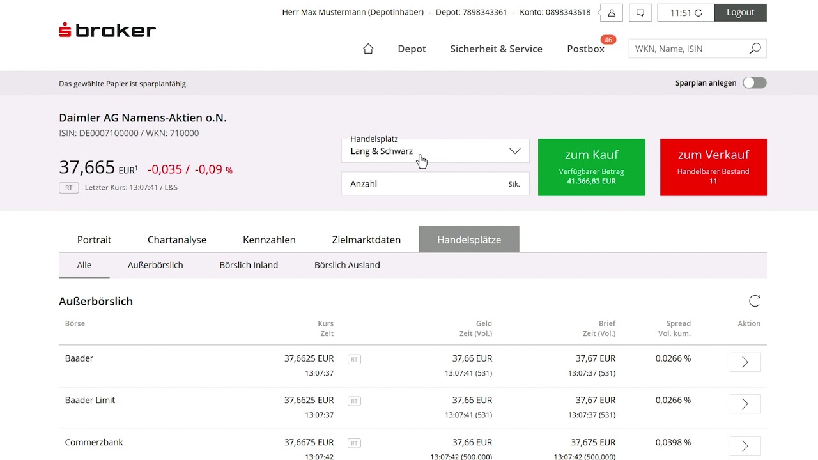This screenshot has height=460, width=818.
Task: Expand the Handelsplatz dropdown
Action: 435,151
